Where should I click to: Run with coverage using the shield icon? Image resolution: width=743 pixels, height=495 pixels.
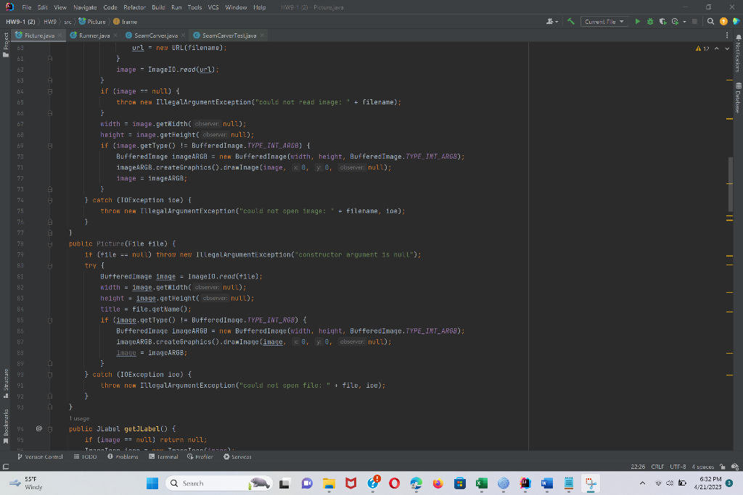662,22
